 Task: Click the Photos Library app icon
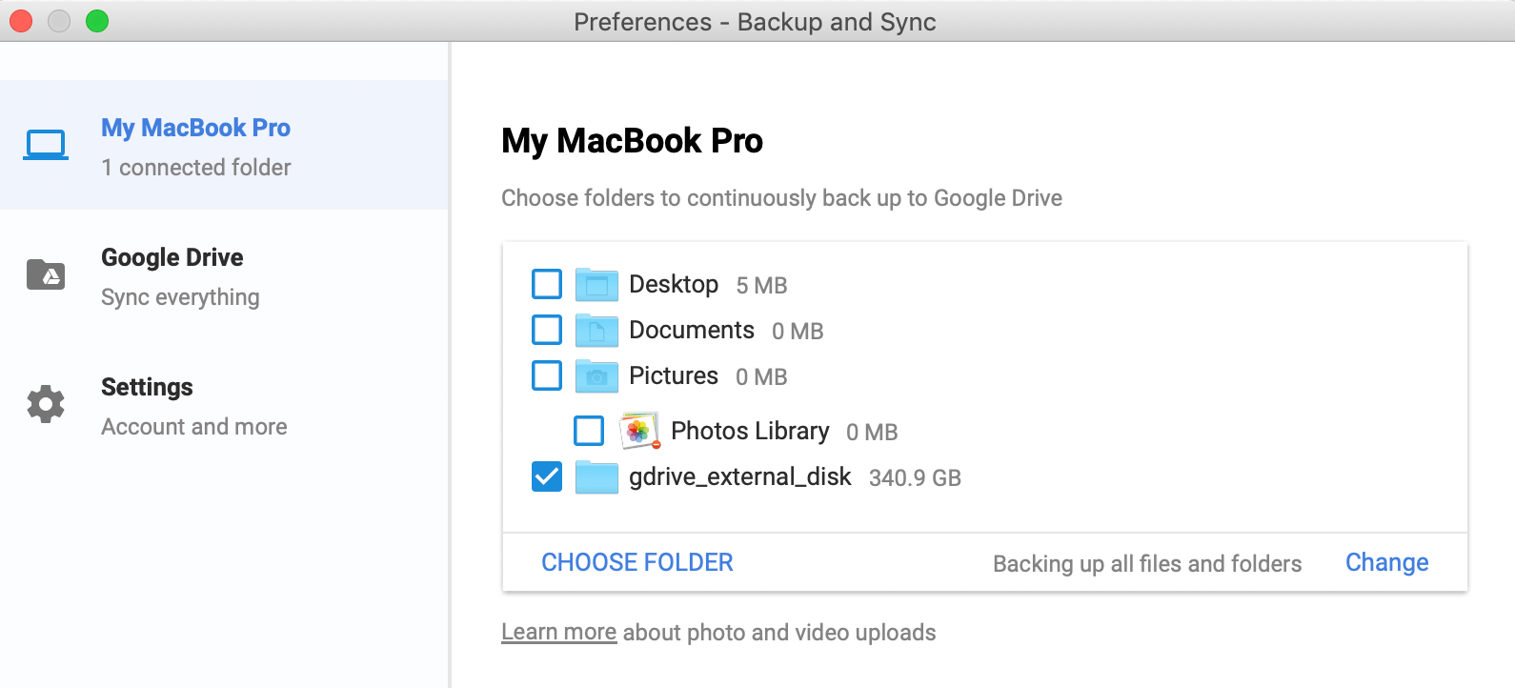click(x=639, y=431)
